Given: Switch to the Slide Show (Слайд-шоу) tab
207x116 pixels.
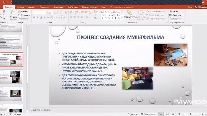Looking at the screenshot, I should point(72,7).
